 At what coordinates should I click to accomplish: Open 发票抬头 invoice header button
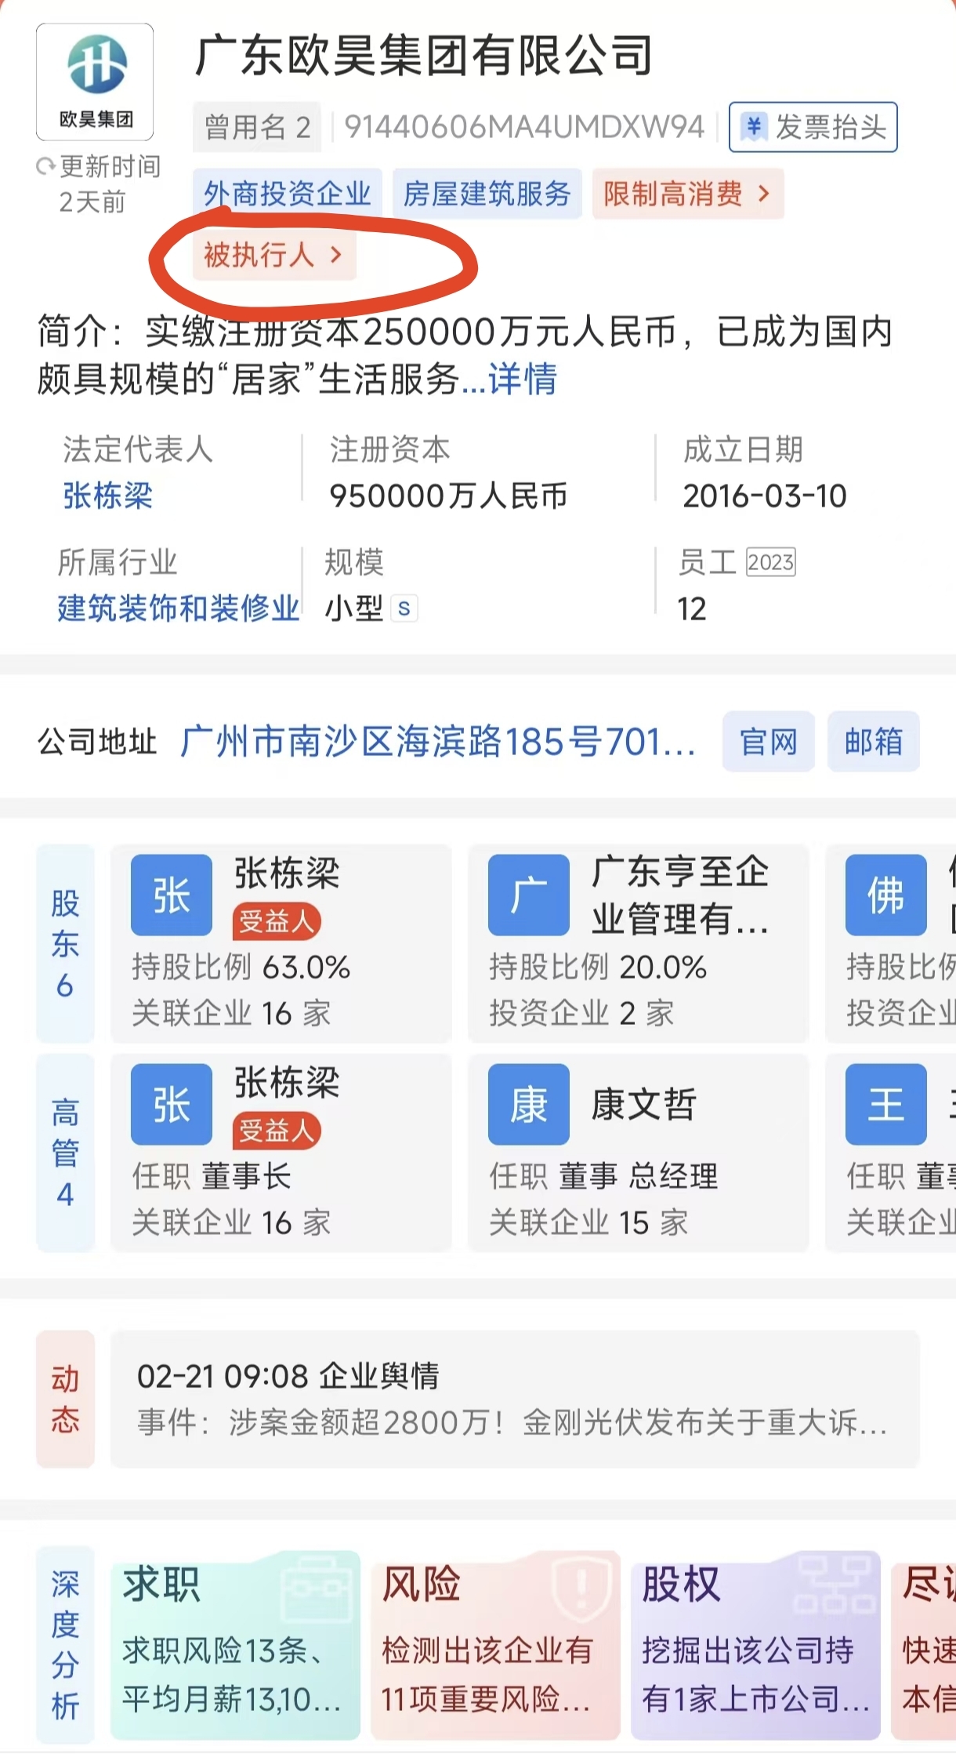pos(813,127)
